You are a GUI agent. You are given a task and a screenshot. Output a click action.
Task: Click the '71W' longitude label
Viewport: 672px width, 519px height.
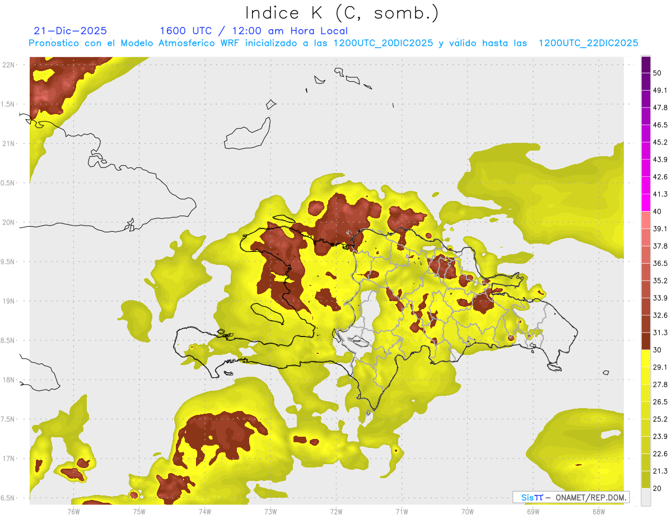pyautogui.click(x=402, y=512)
